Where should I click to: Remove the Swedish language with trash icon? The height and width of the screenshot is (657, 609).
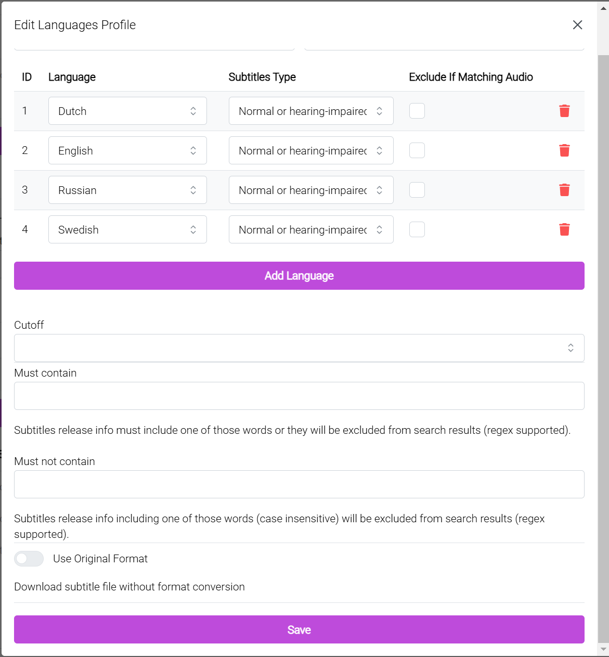coord(564,229)
